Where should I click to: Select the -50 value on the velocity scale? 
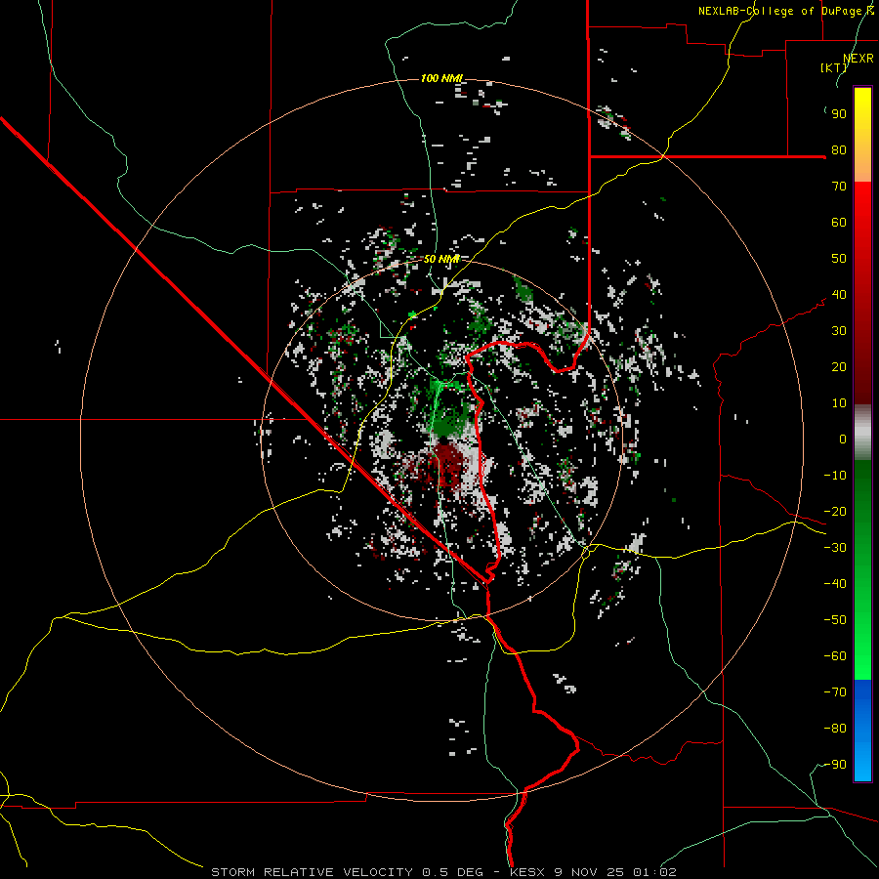(835, 620)
